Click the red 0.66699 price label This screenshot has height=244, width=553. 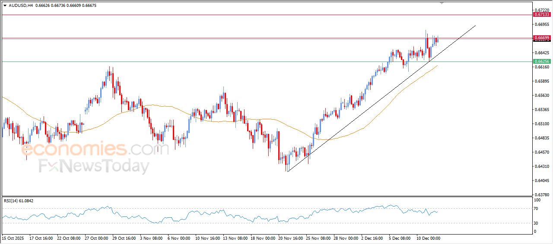[542, 38]
